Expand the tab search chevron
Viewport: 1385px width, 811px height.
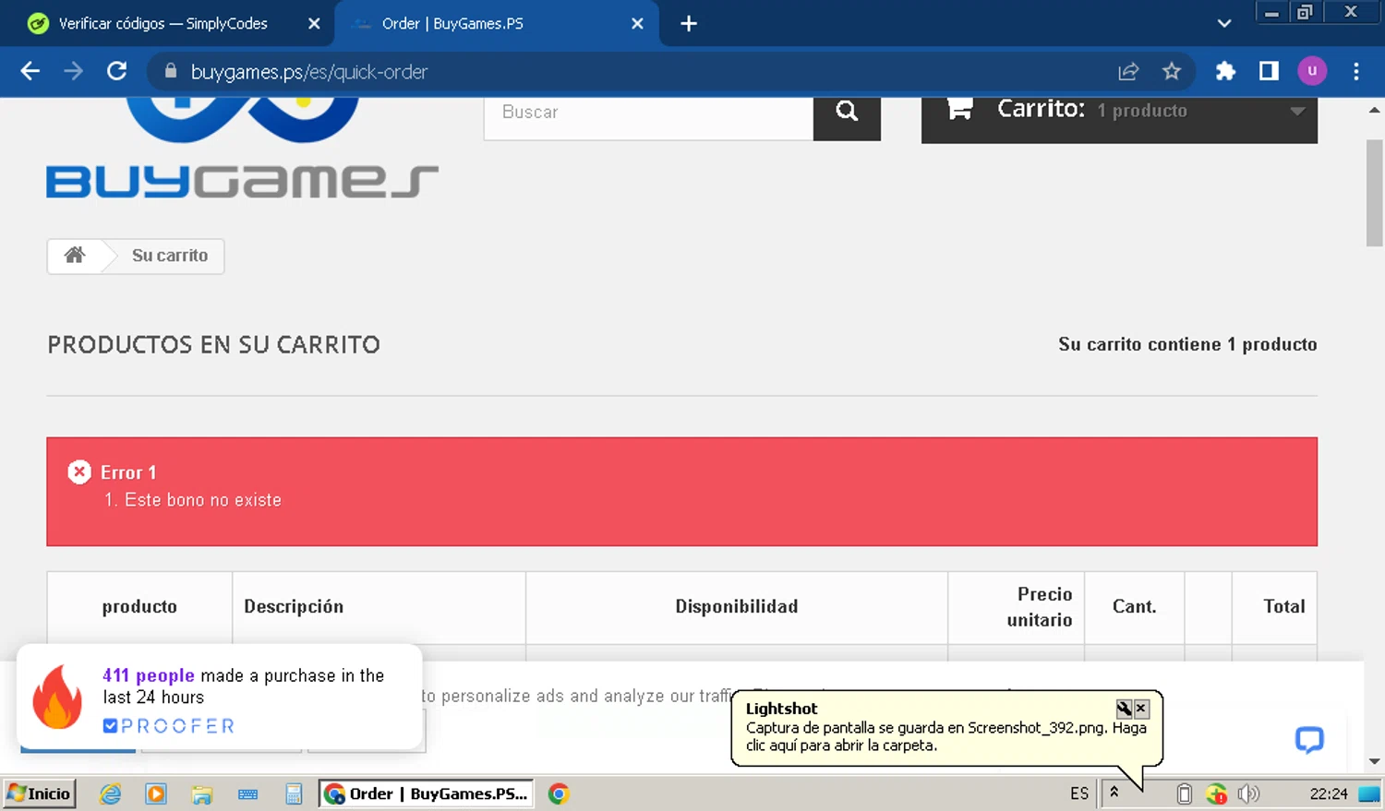pos(1224,23)
